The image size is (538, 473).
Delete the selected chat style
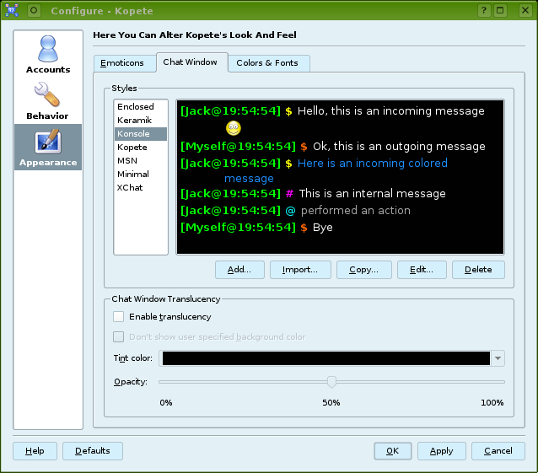click(x=478, y=270)
